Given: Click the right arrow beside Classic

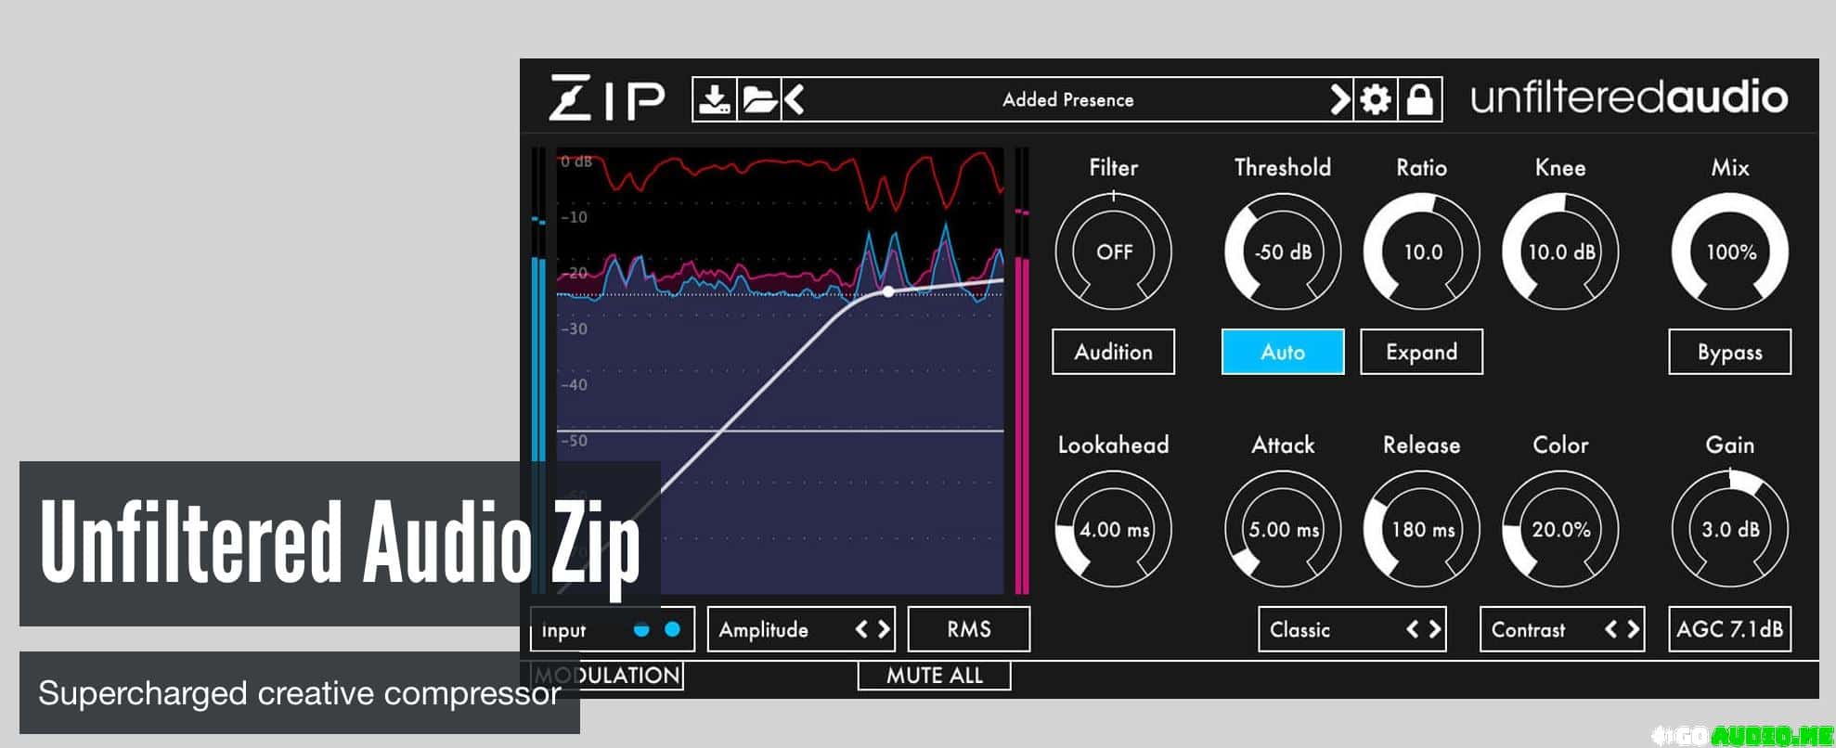Looking at the screenshot, I should [x=1435, y=629].
